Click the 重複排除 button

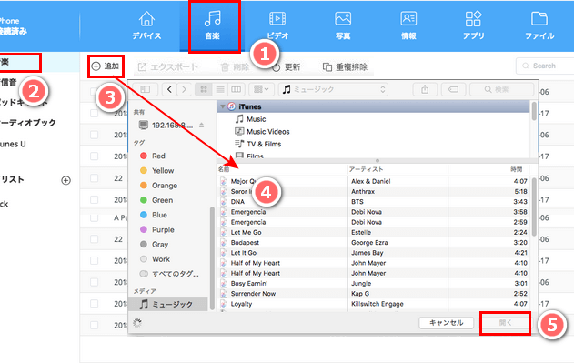345,67
